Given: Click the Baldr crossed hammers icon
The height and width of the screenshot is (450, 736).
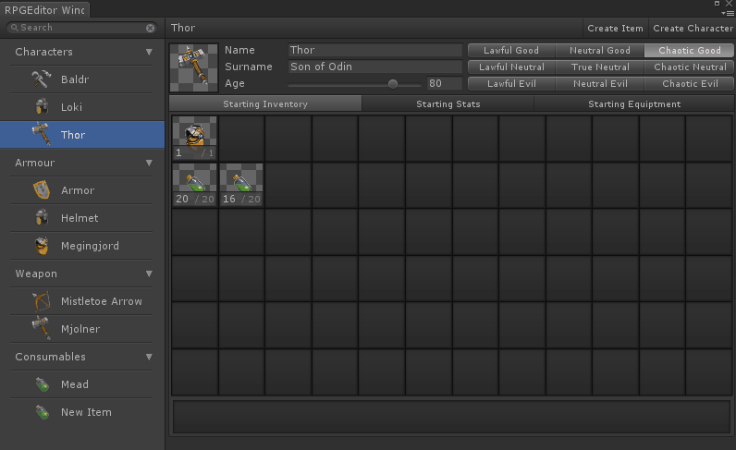Looking at the screenshot, I should 42,79.
